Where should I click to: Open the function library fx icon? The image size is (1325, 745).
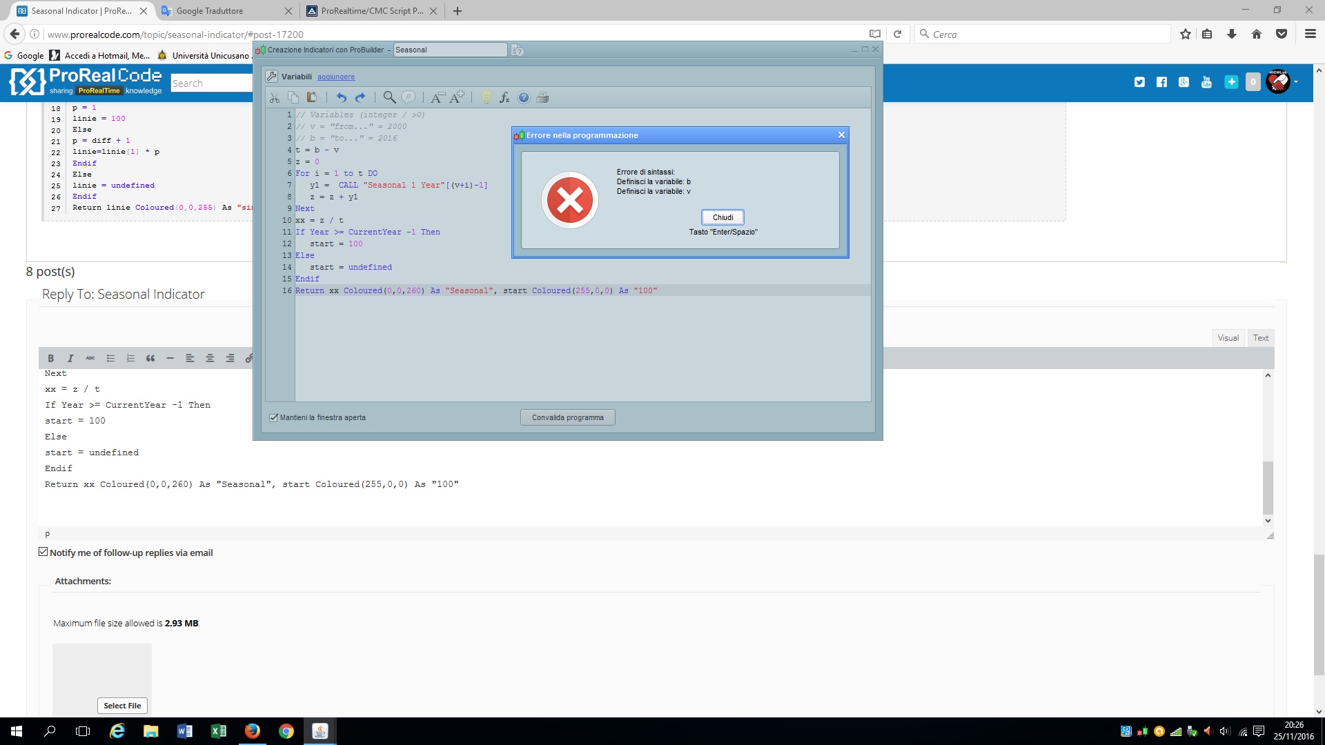[x=504, y=97]
